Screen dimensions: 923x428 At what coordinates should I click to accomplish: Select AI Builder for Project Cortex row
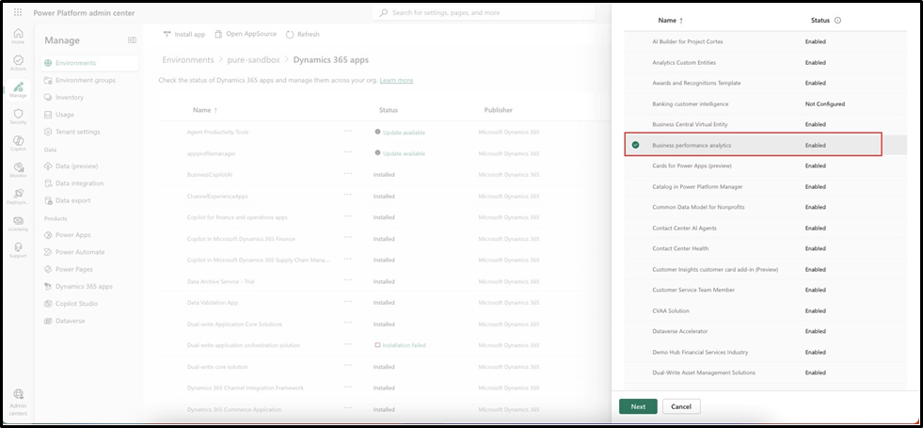(x=765, y=41)
